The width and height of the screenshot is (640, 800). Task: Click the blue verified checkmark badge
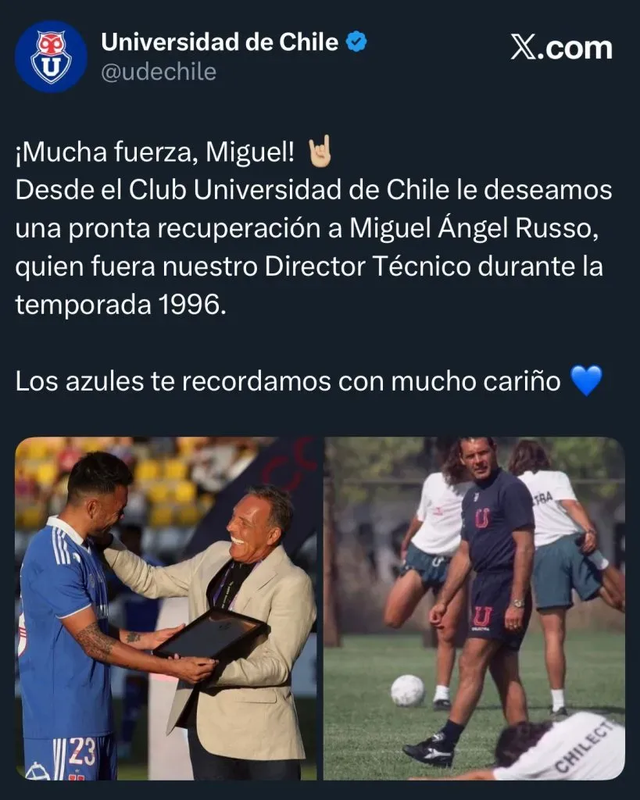click(356, 42)
